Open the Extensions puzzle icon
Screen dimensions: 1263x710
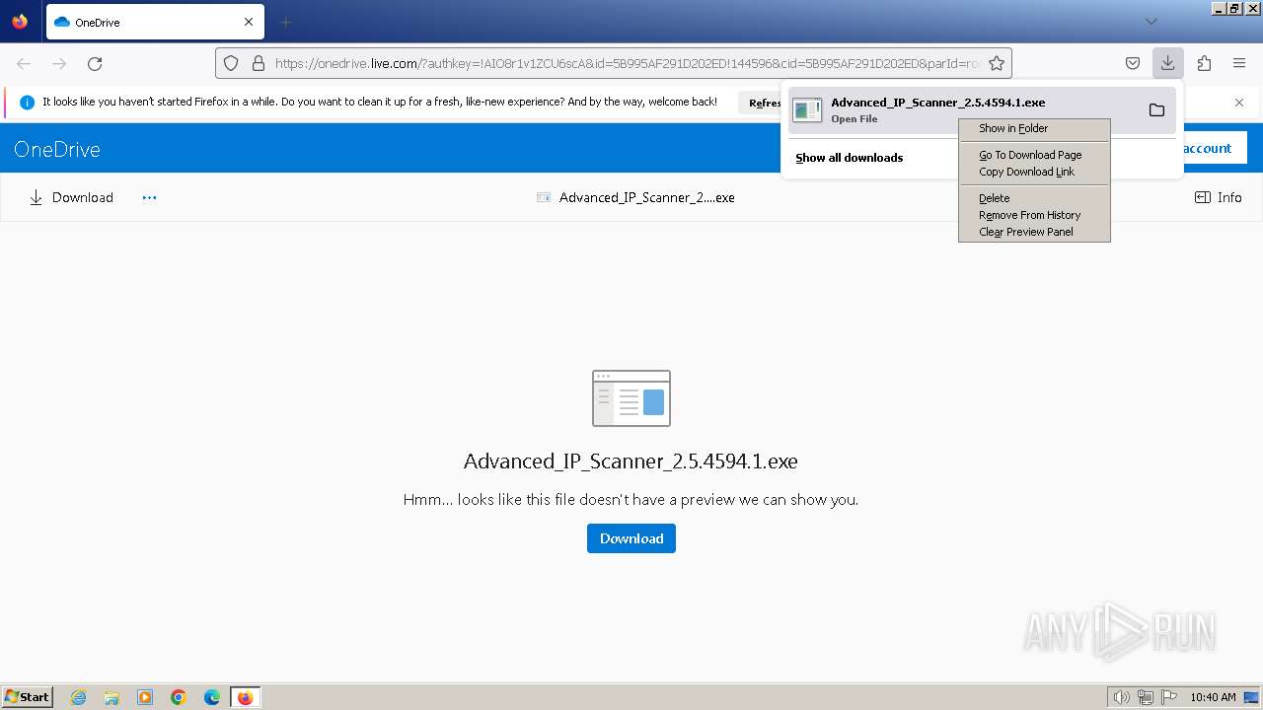[1204, 63]
